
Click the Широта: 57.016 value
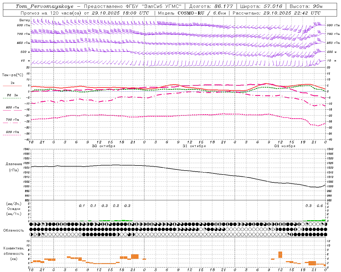[261, 6]
